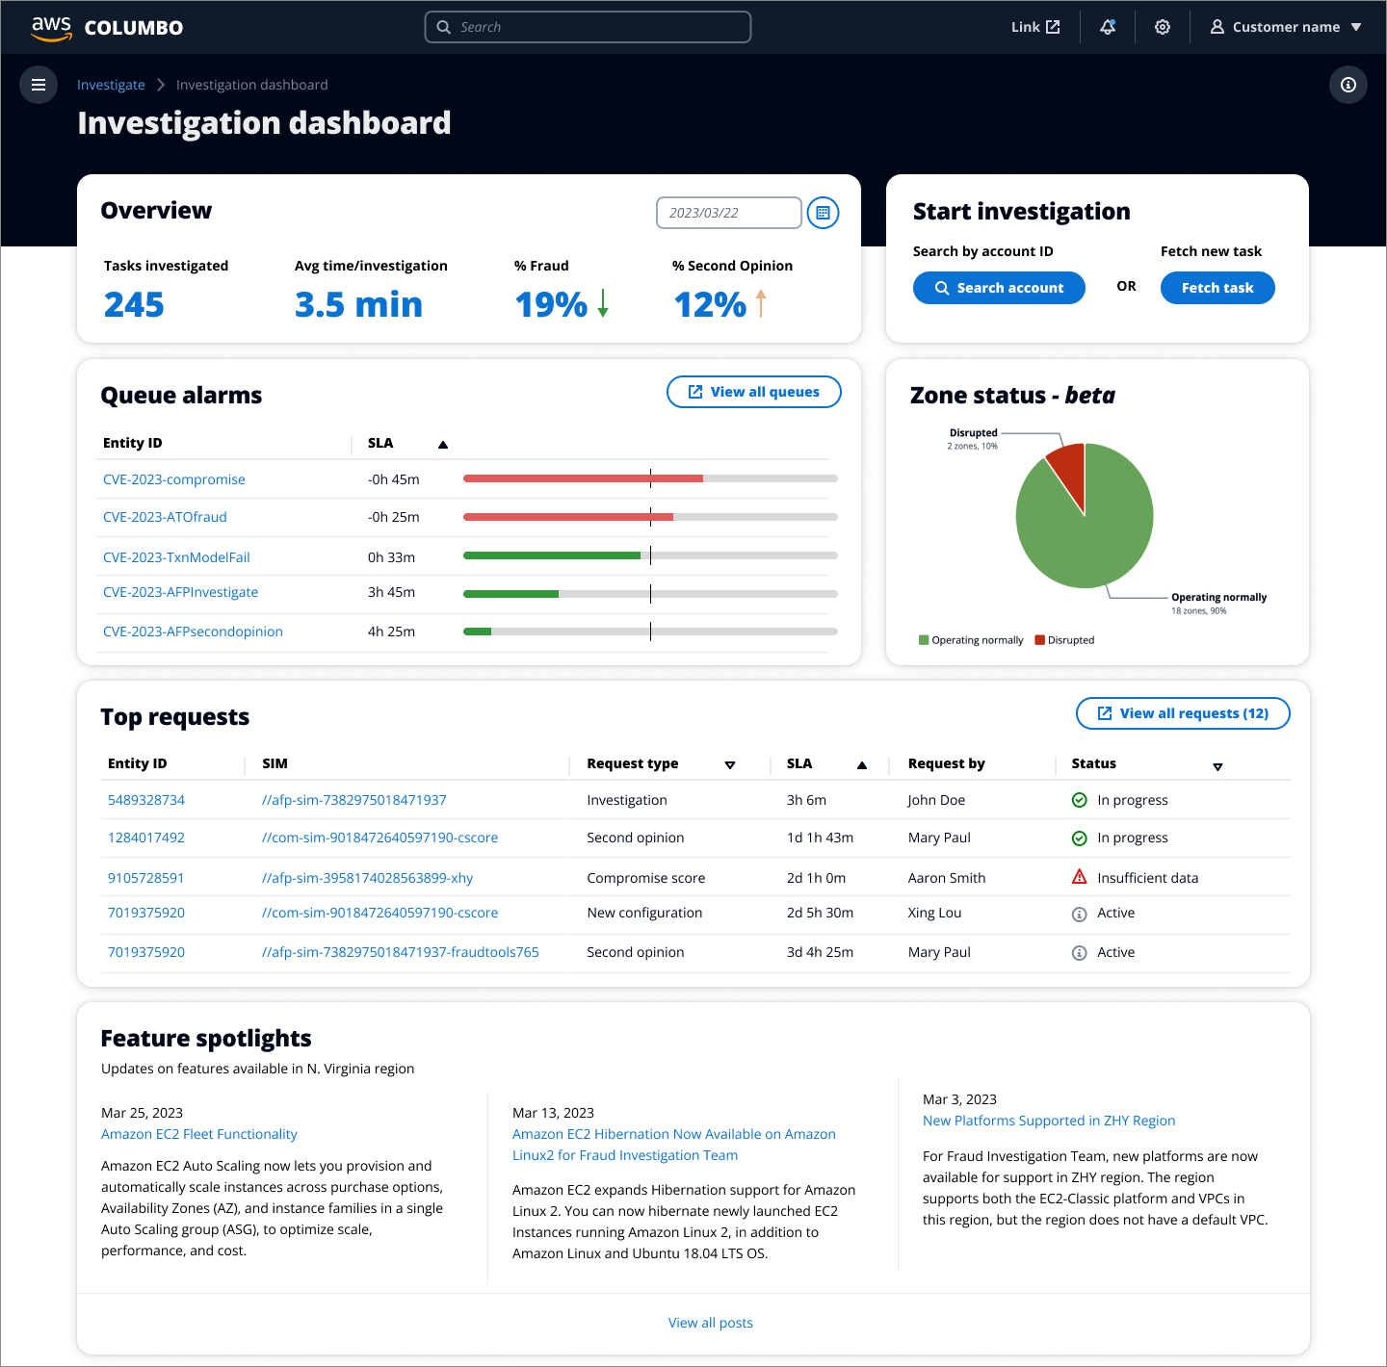Click the CVE-2023-AFPsecondopinion SLA progress bar
This screenshot has height=1367, width=1387.
tap(650, 632)
